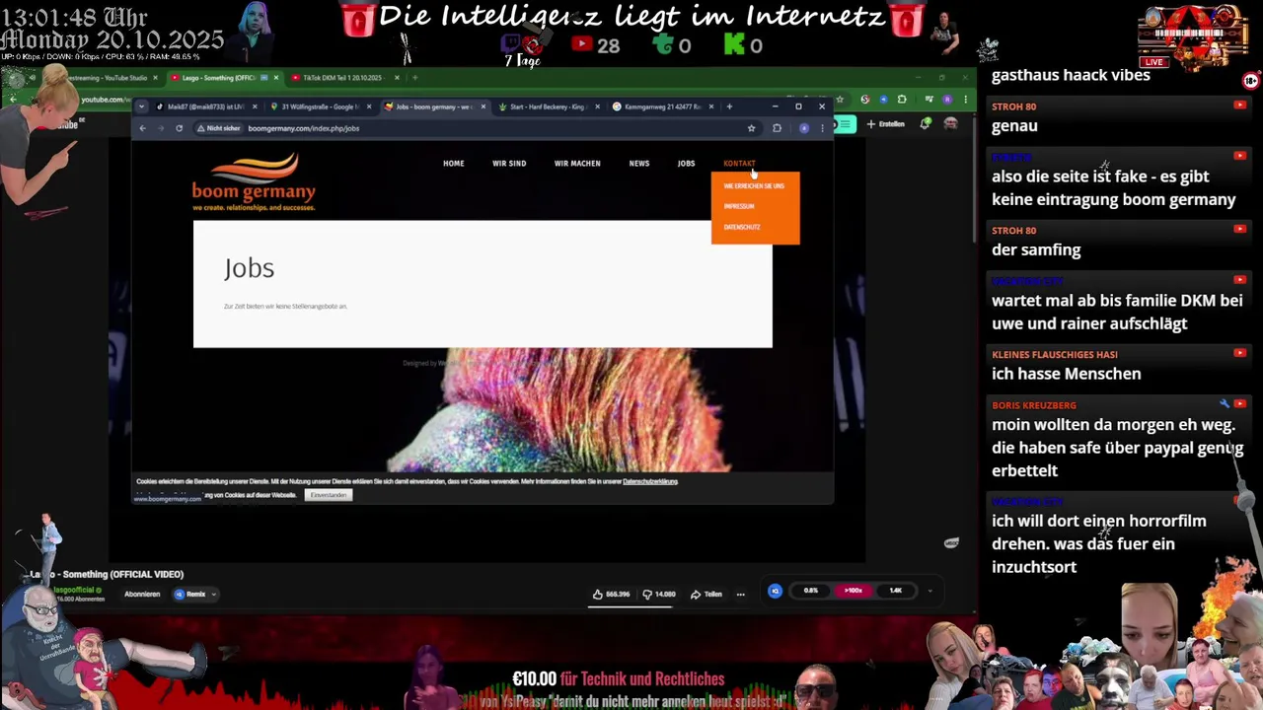Switch to Lasgo - Something tab in back window
1263x710 pixels.
click(223, 78)
